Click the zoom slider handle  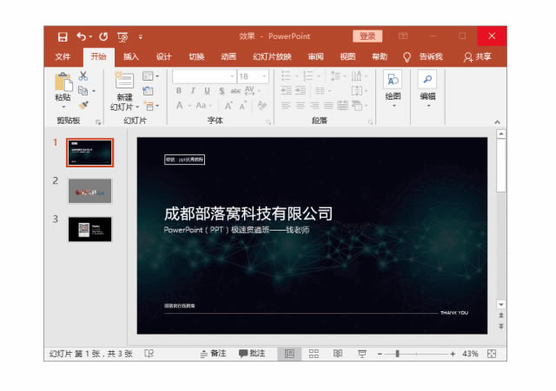click(398, 354)
